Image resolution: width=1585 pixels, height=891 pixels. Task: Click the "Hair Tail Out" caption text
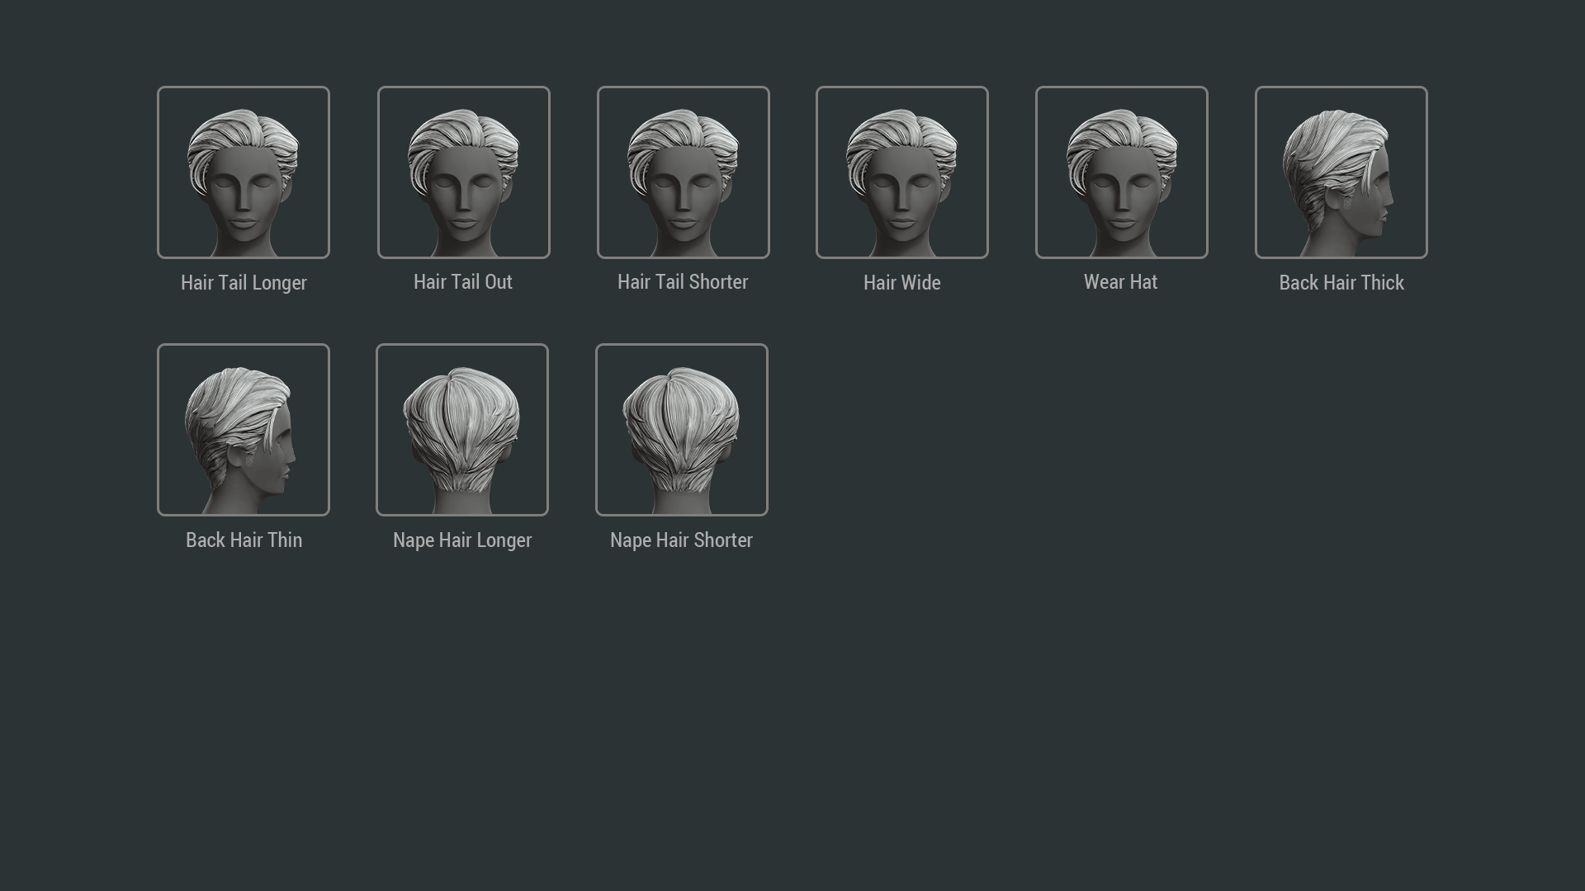click(x=463, y=282)
